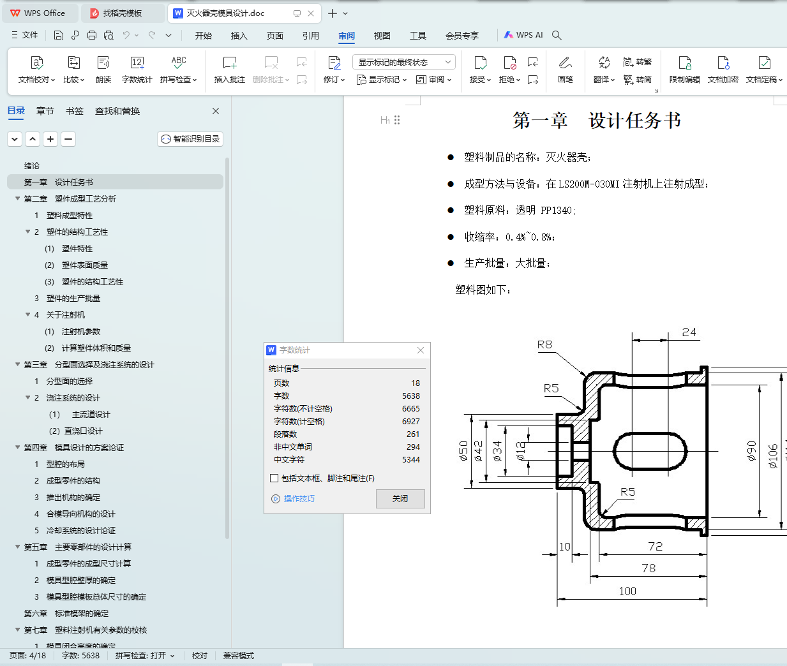Click the plus button to promote outline level
Image resolution: width=787 pixels, height=666 pixels.
coord(50,138)
